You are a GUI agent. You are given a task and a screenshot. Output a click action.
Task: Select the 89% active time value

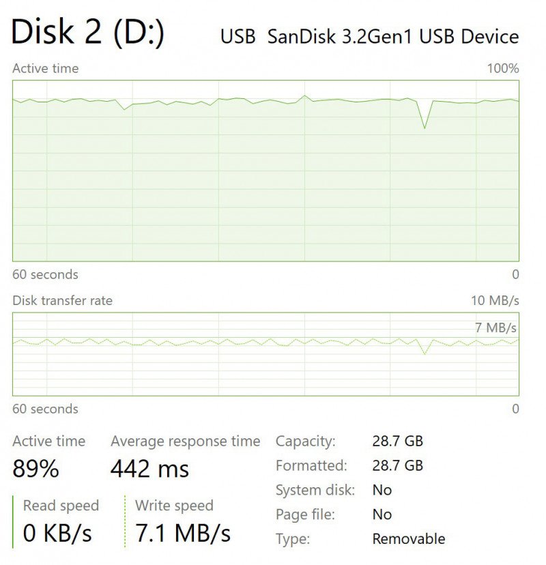(35, 469)
